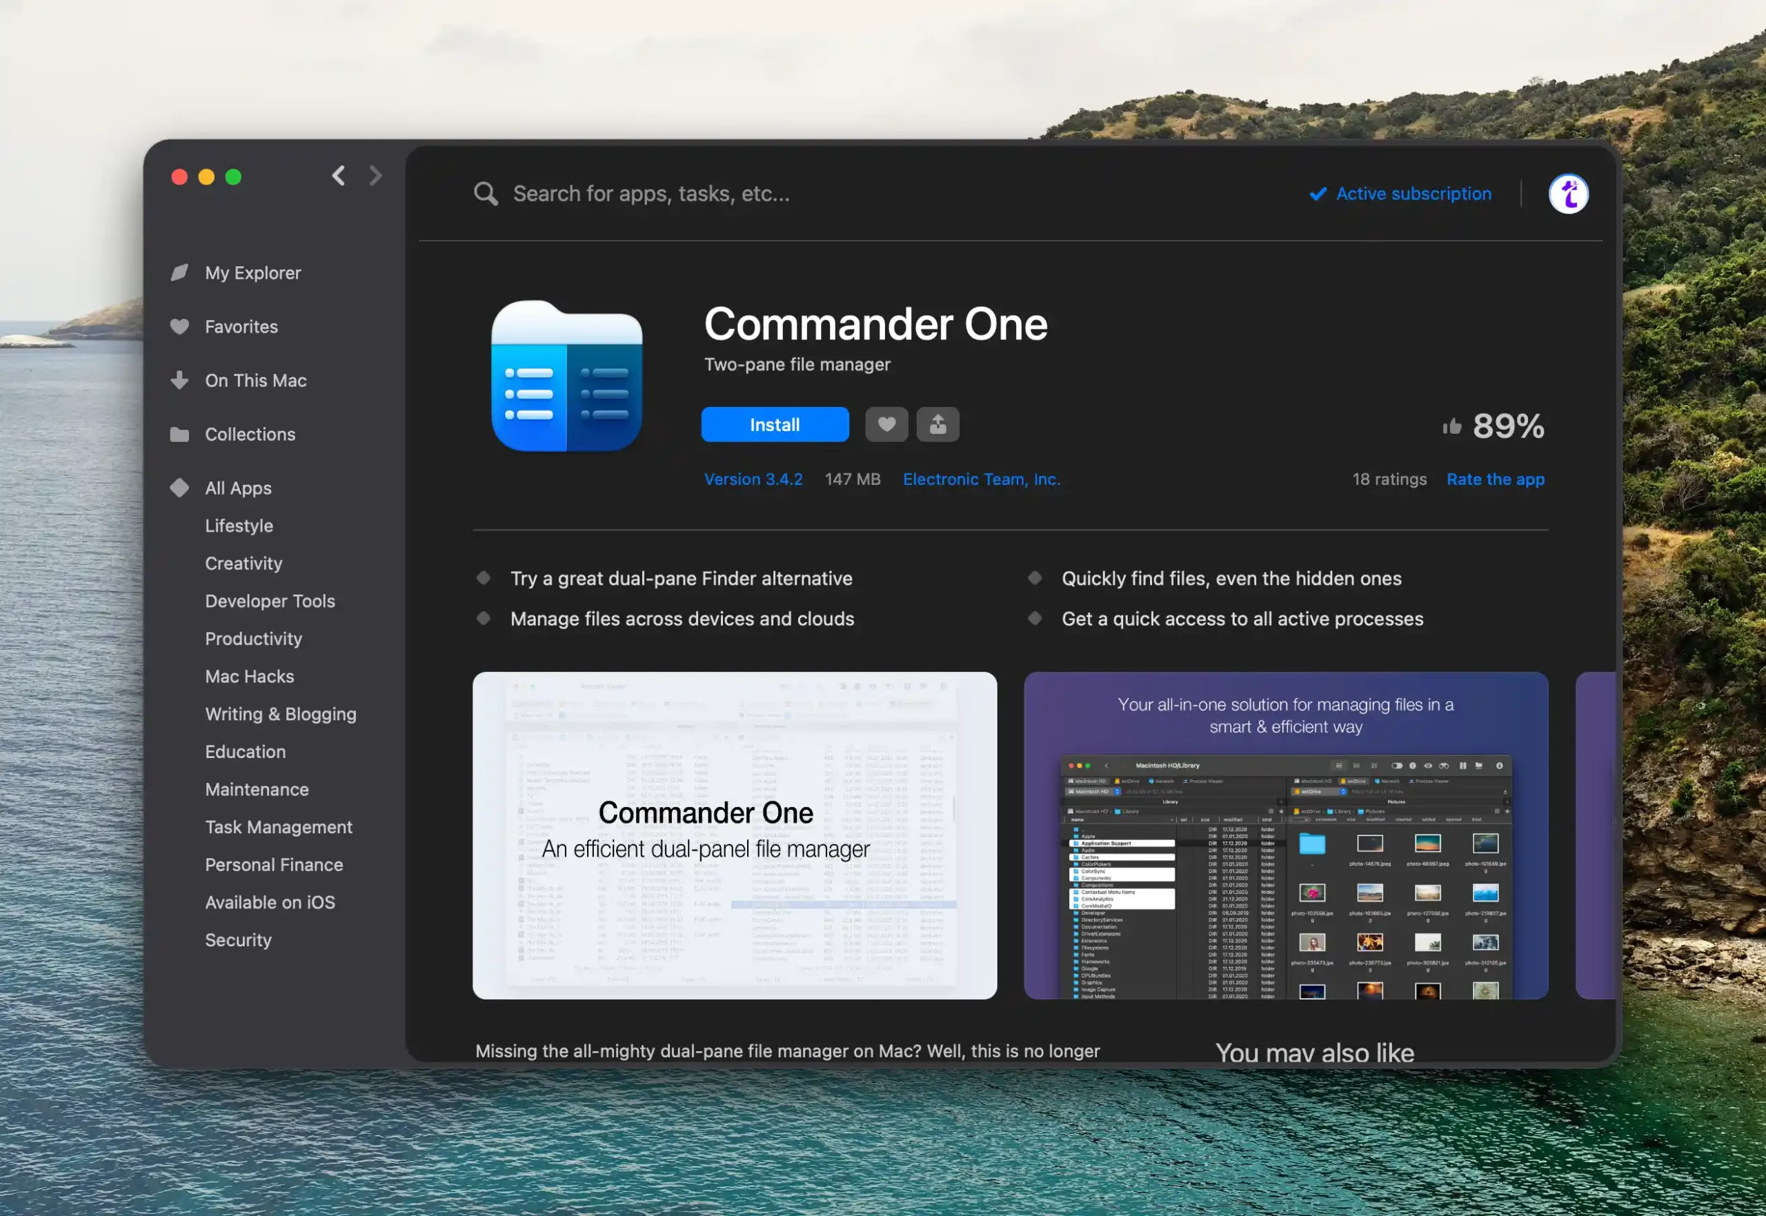Click the green fullscreen window button
1766x1216 pixels.
pos(233,177)
